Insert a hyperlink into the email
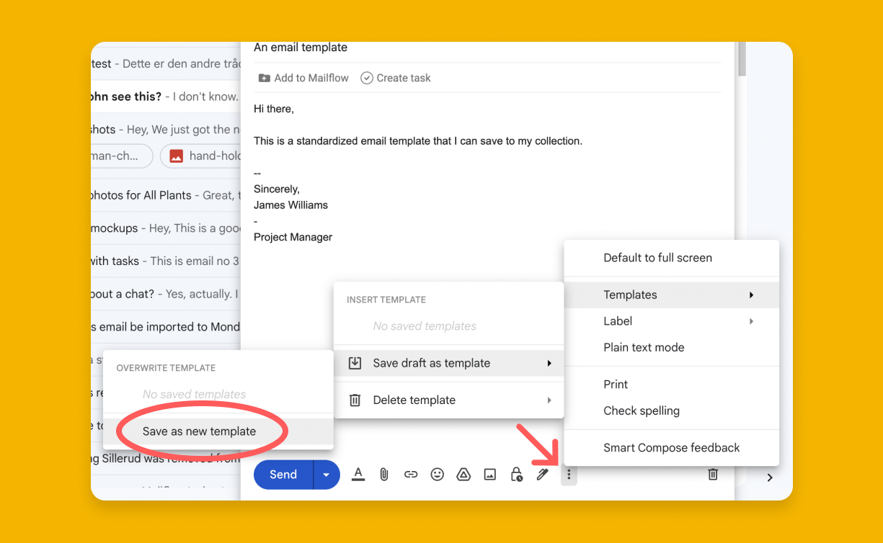This screenshot has width=883, height=543. 411,474
